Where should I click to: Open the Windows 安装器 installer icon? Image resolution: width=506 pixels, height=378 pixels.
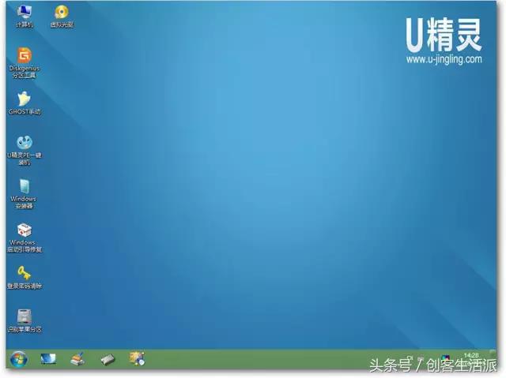click(x=24, y=193)
